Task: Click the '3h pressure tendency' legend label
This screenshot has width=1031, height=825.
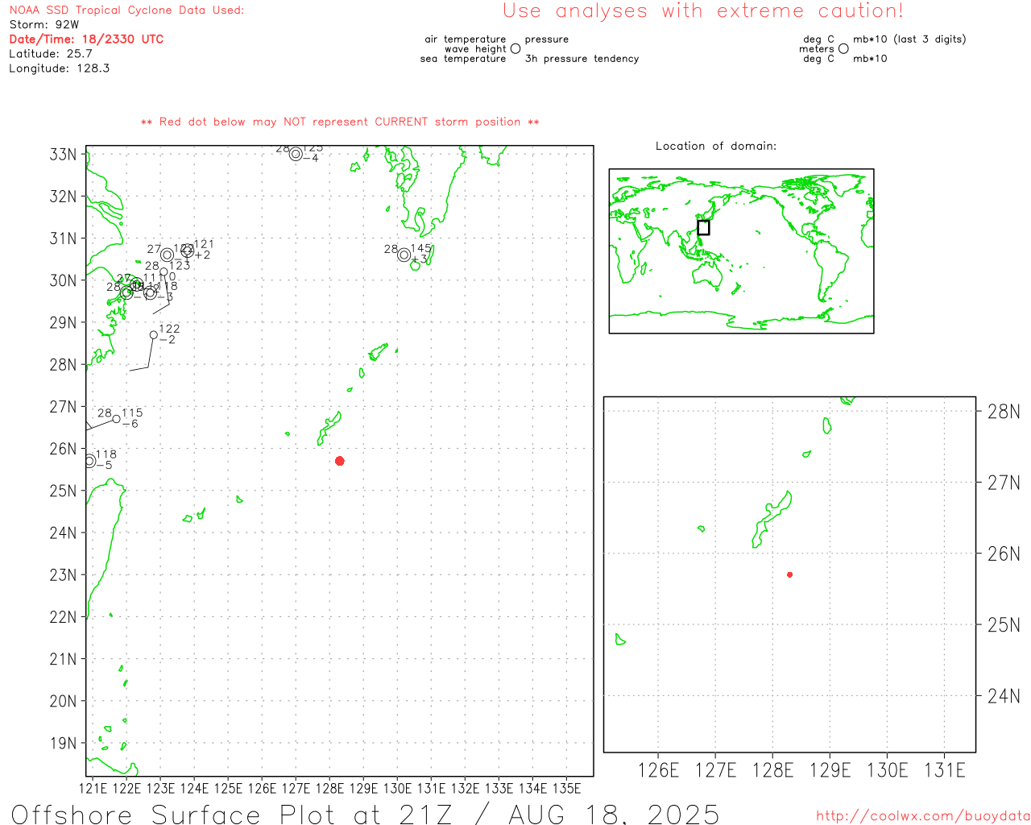Action: point(582,59)
